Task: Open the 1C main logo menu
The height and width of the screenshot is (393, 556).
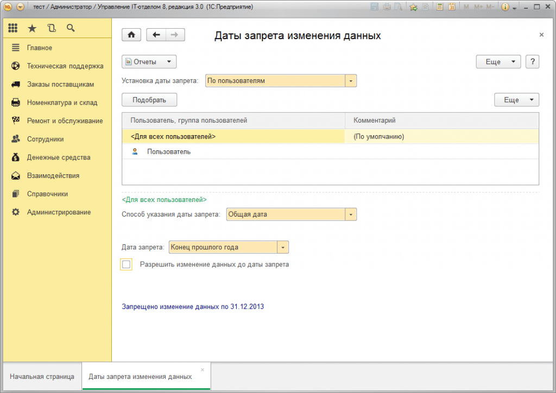Action: click(x=8, y=7)
